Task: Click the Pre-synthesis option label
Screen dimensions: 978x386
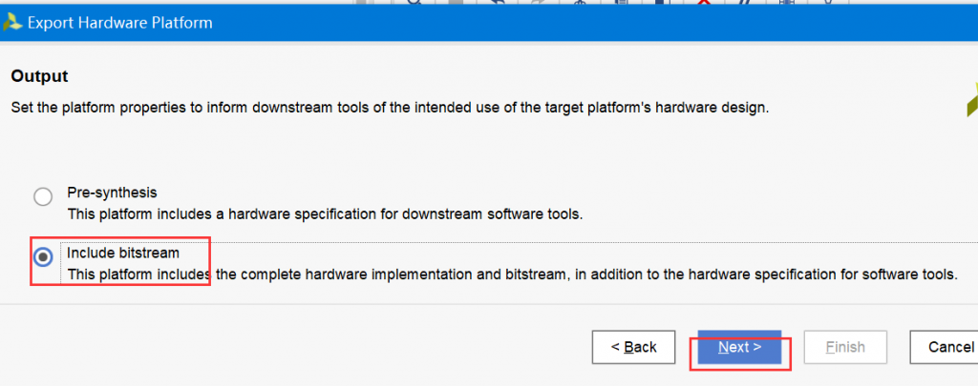Action: (113, 193)
